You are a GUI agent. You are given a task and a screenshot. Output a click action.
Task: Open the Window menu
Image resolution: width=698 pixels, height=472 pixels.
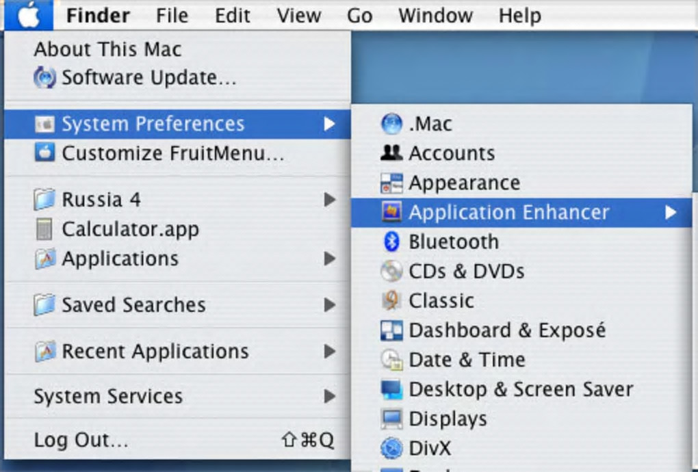435,16
